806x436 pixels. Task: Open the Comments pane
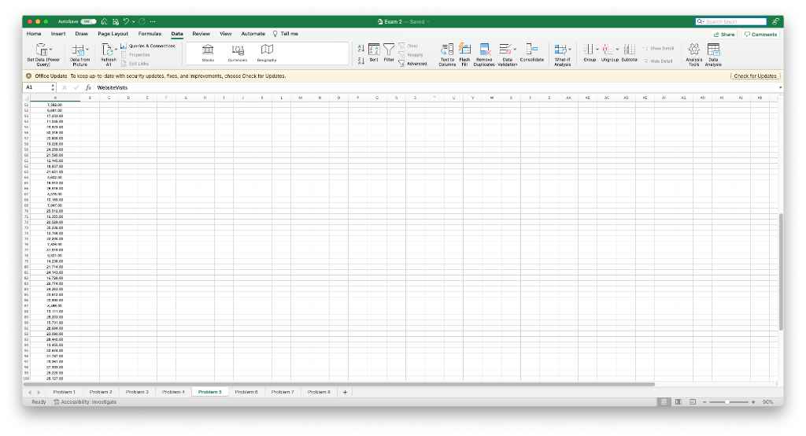tap(761, 35)
